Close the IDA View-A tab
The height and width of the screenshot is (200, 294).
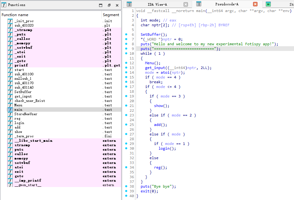click(186, 4)
